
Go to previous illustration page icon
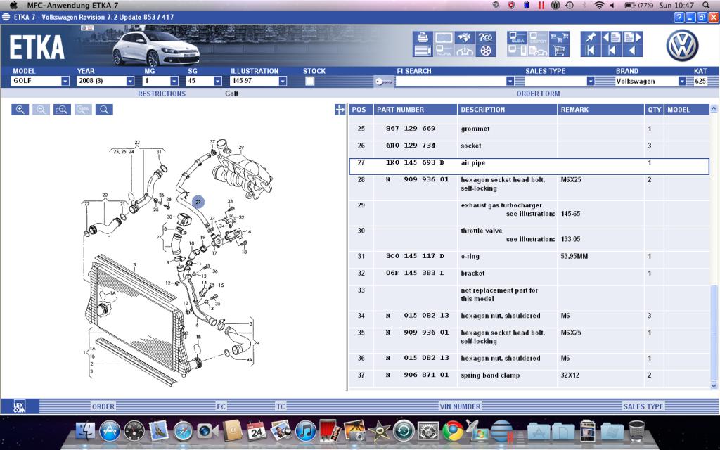coord(612,38)
